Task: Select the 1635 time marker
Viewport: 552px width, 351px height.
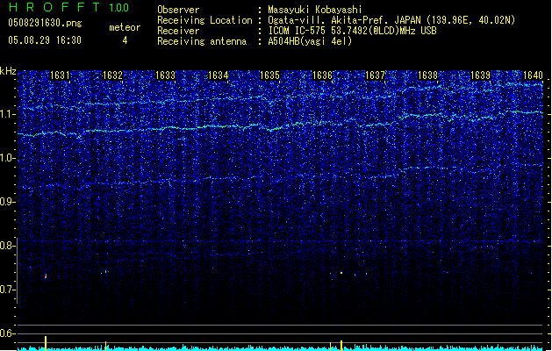Action: point(270,75)
